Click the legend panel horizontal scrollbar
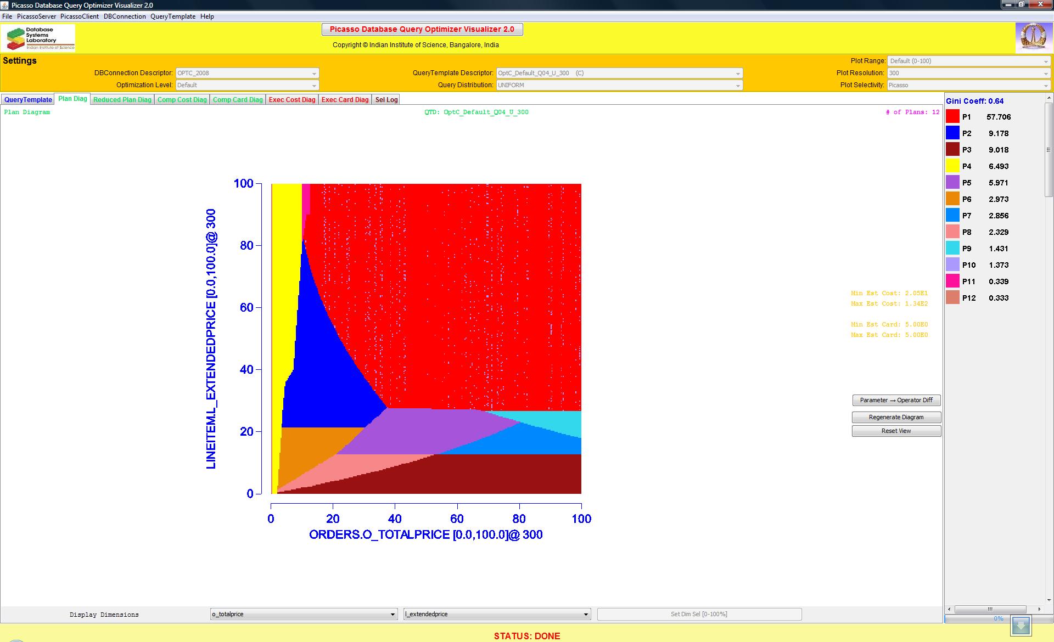This screenshot has height=642, width=1054. click(990, 609)
